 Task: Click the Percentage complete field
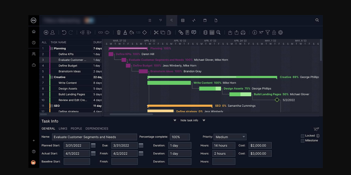180,137
